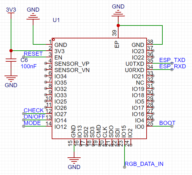The height and width of the screenshot is (175, 192).
Task: Select the BOOT net label
Action: point(167,123)
